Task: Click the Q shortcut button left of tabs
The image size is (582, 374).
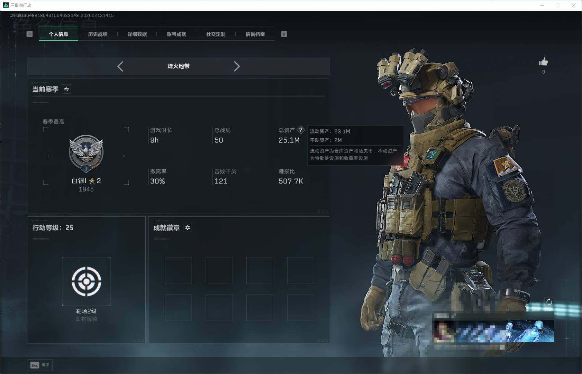Action: point(29,34)
